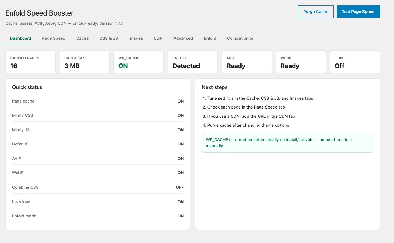Image resolution: width=394 pixels, height=243 pixels.
Task: Click the WP_CACHE automatic notice box
Action: 288,143
